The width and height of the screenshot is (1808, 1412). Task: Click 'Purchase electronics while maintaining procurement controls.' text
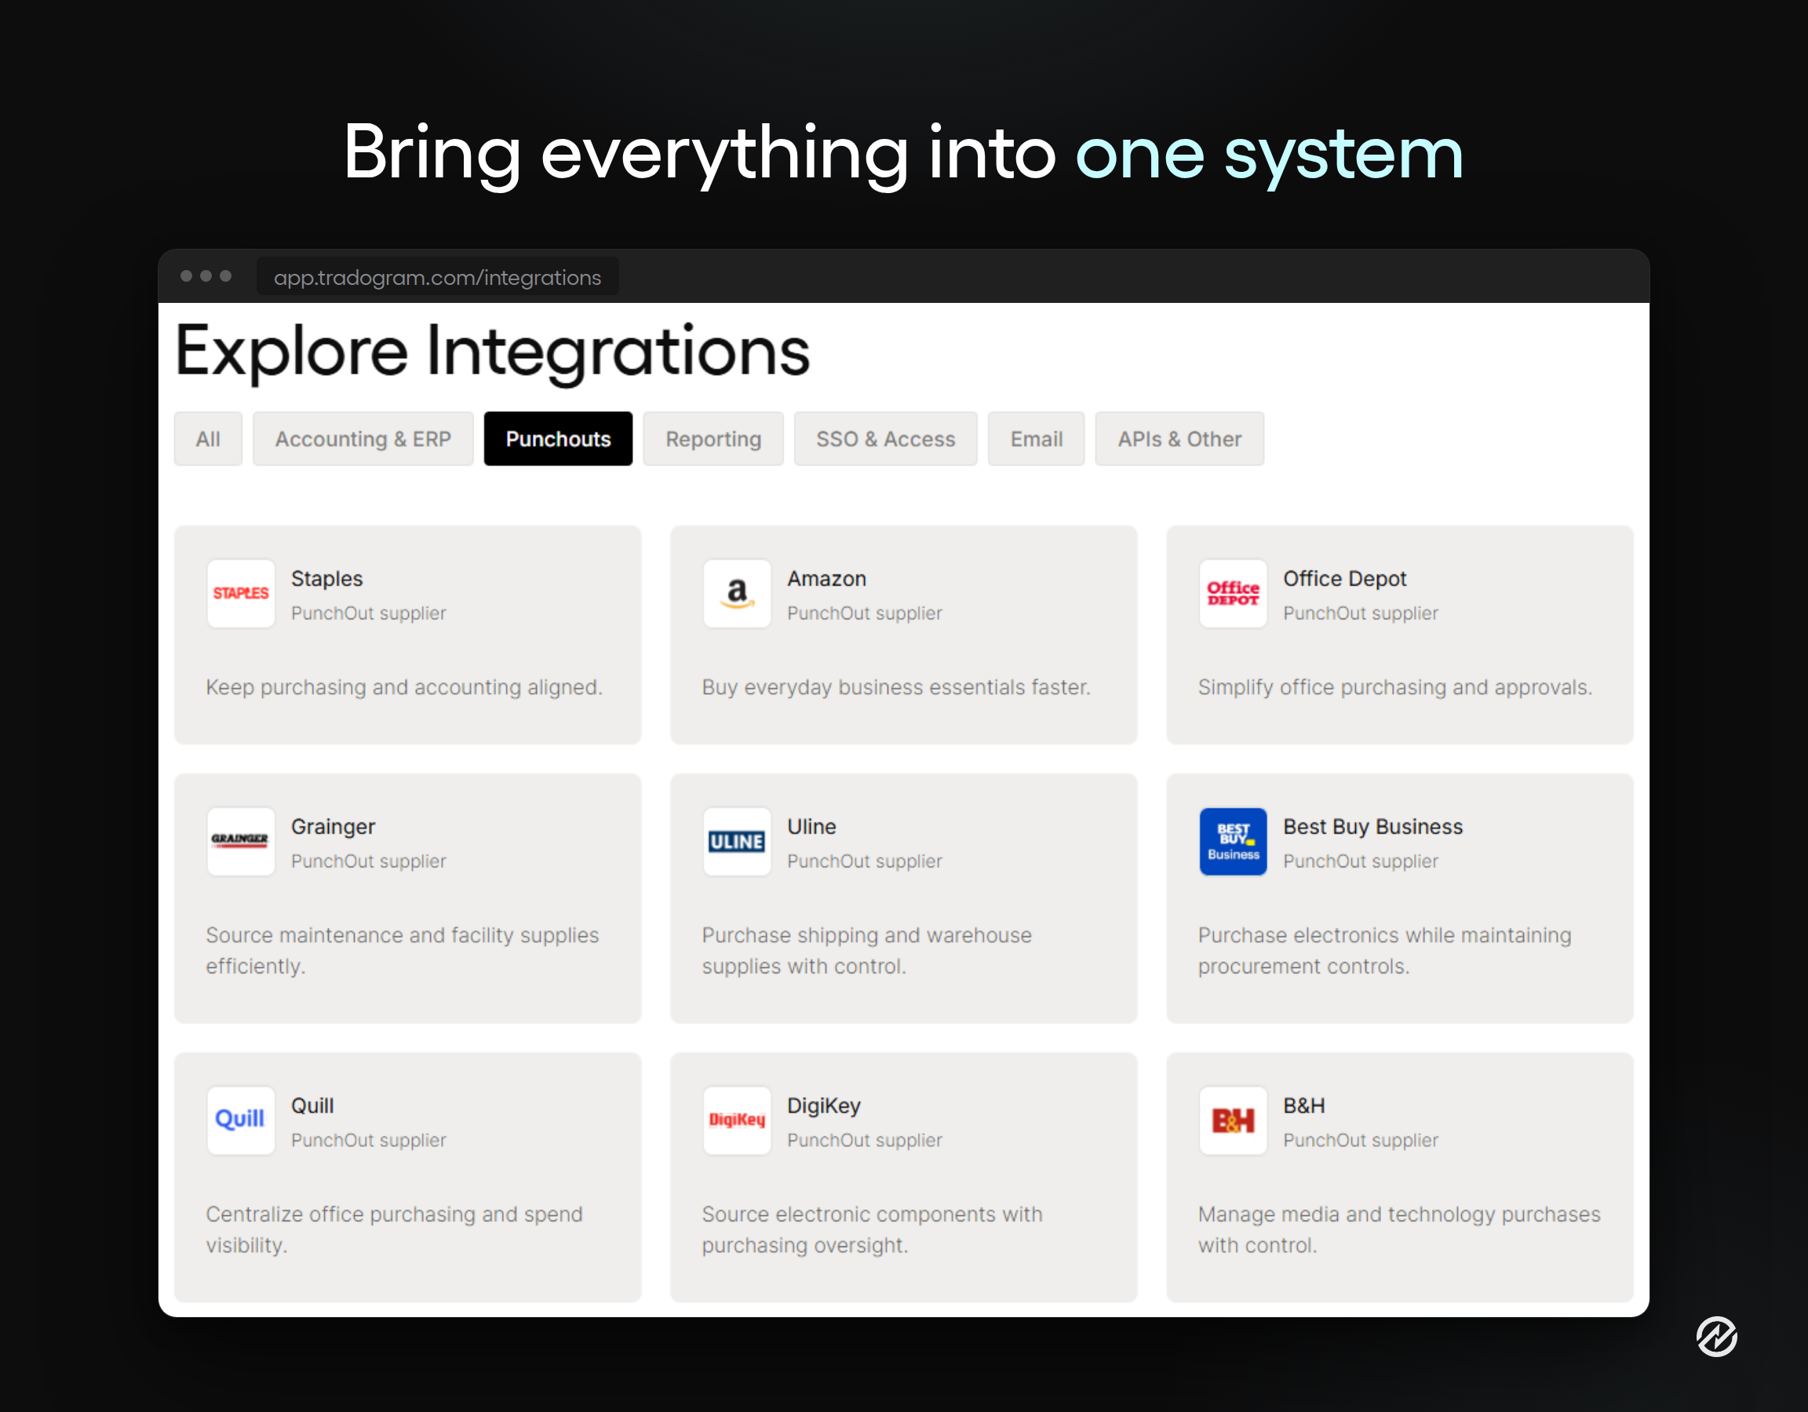[x=1384, y=950]
